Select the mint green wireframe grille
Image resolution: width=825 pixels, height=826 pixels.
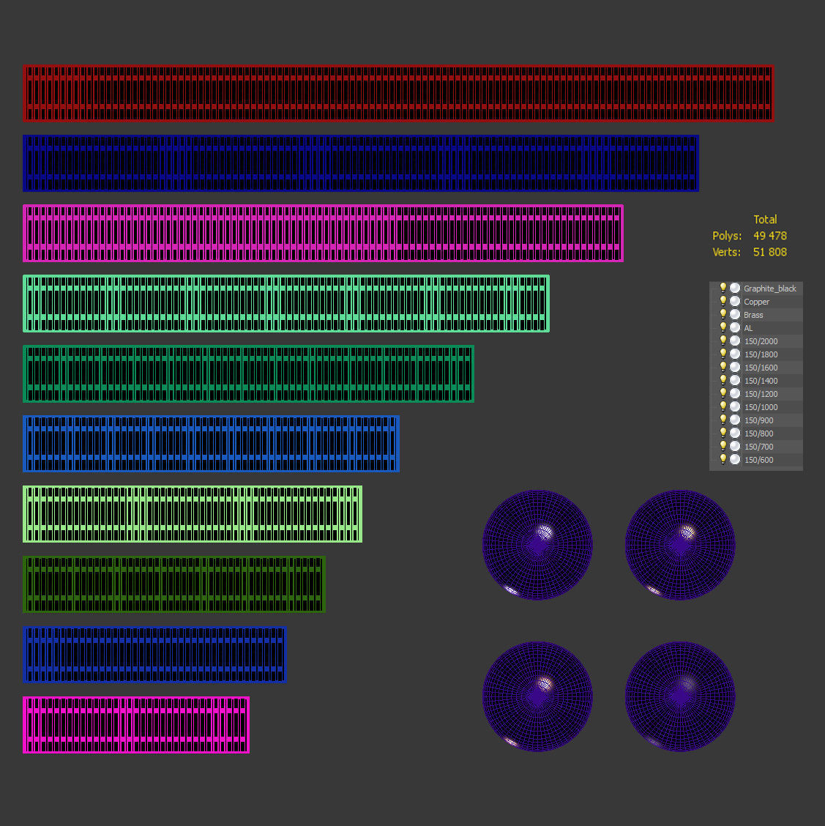click(286, 303)
